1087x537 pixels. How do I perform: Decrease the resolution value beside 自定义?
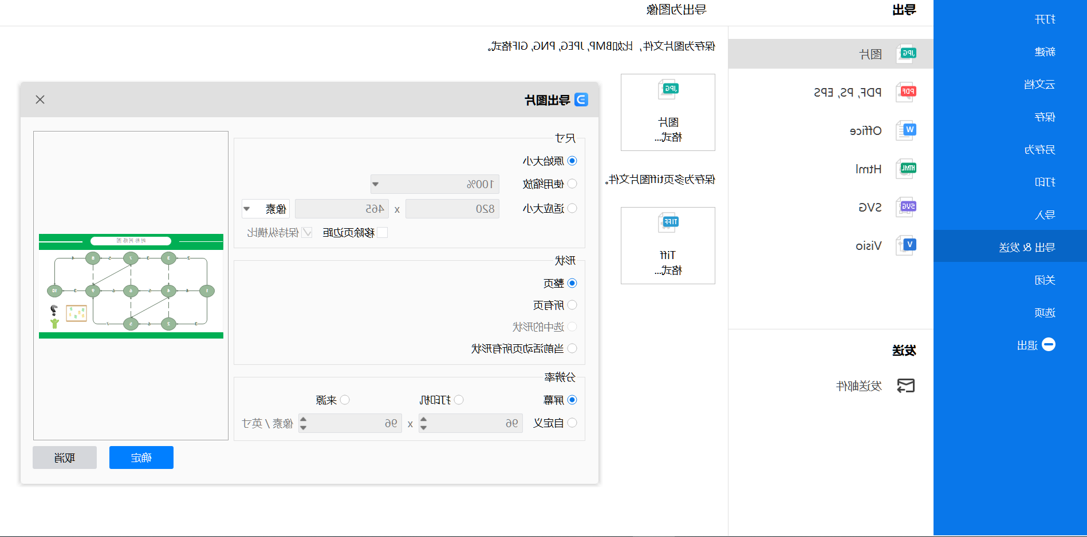(x=424, y=427)
